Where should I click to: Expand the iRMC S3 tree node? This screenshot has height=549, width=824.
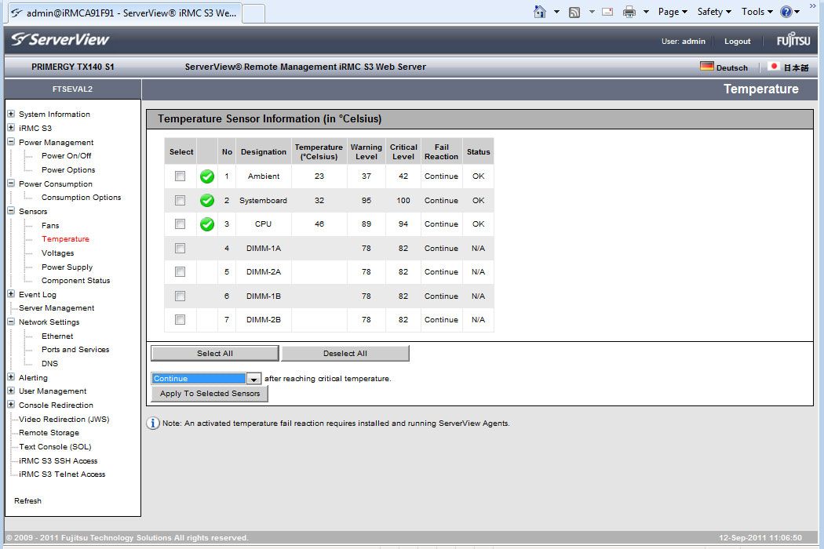click(10, 127)
